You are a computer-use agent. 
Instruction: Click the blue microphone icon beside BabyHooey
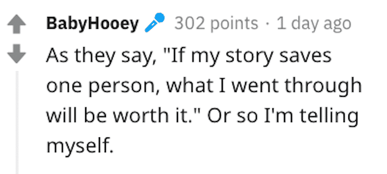[x=154, y=23]
